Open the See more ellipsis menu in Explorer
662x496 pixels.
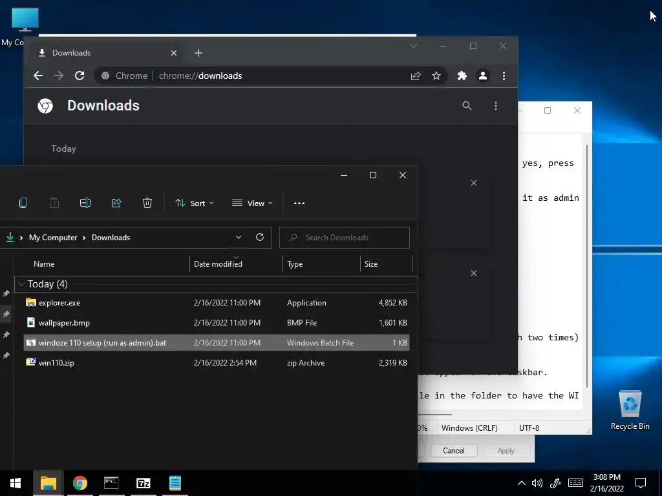299,203
